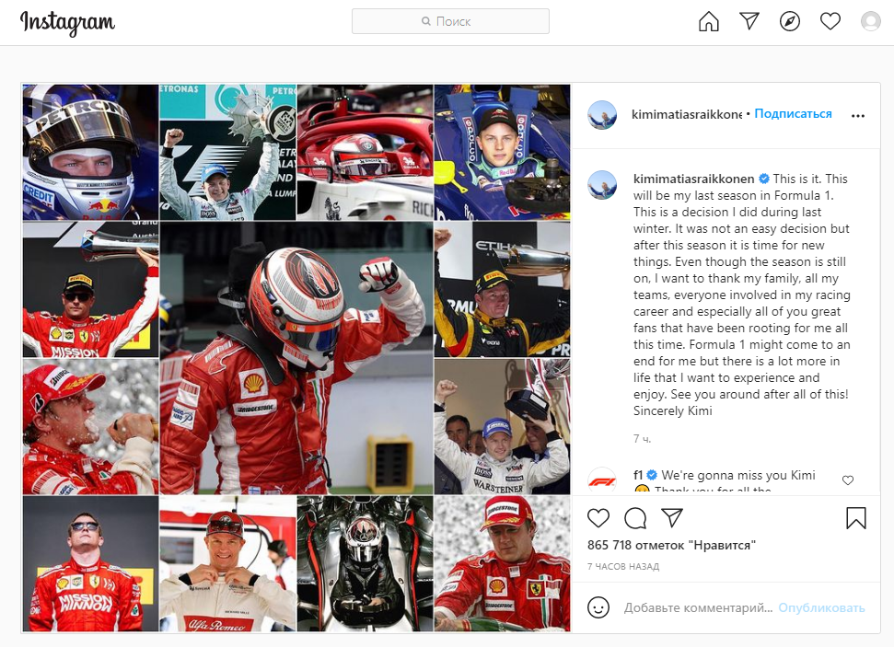
Task: Share post via paper plane icon under comments
Action: tap(672, 517)
